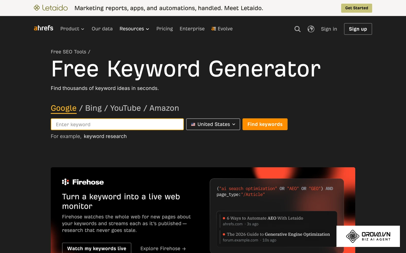Open the Our data page
This screenshot has height=253, width=406.
pos(102,29)
